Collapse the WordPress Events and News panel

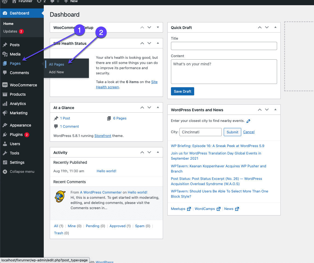pyautogui.click(x=275, y=109)
